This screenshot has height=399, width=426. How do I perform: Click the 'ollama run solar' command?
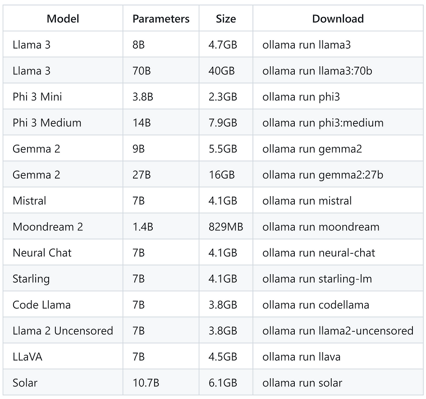pos(302,383)
